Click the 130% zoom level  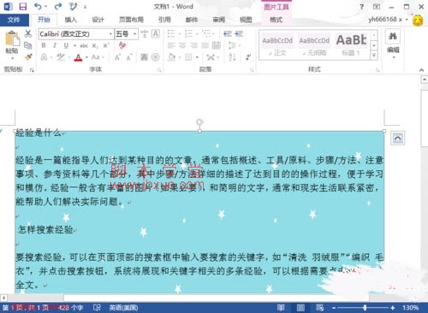410,308
